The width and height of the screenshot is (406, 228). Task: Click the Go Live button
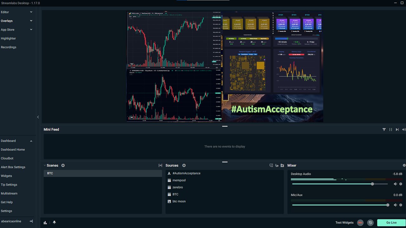click(x=391, y=223)
